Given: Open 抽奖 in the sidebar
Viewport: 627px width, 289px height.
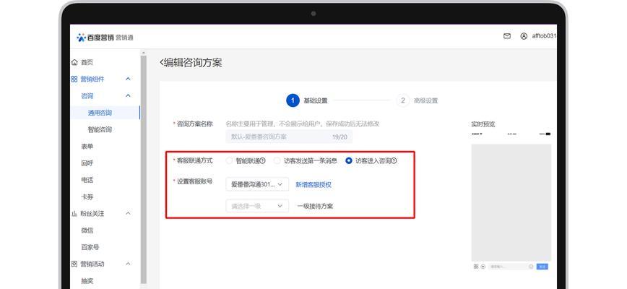Looking at the screenshot, I should (x=87, y=280).
